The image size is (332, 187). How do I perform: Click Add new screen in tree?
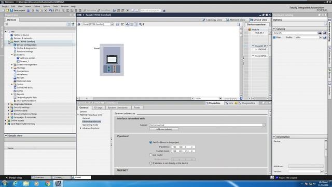click(27, 58)
